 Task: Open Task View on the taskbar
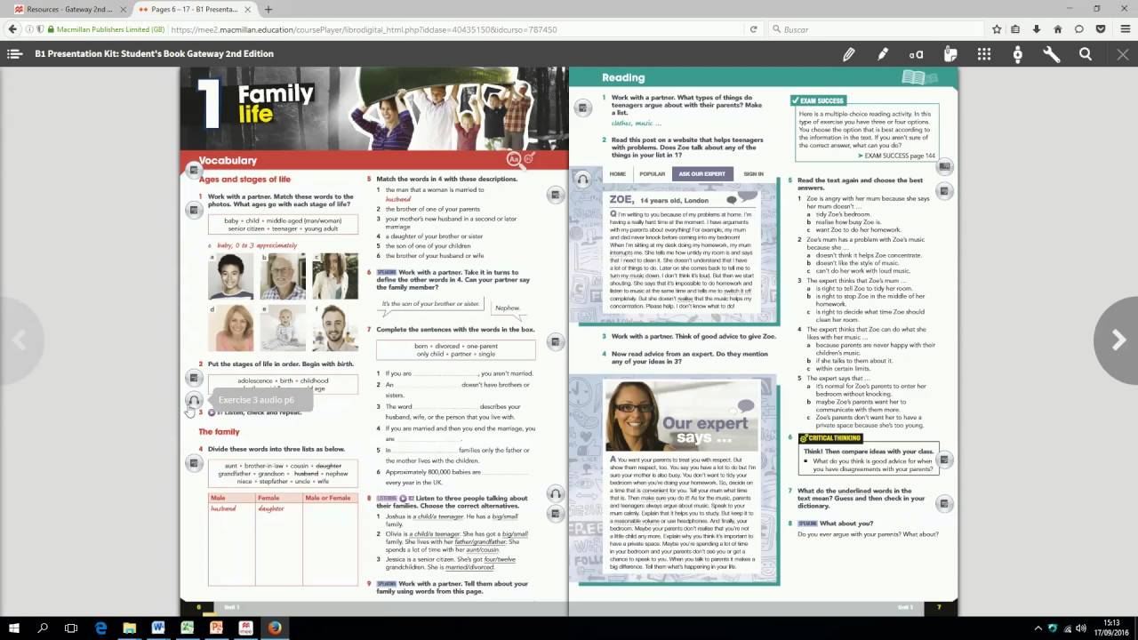click(x=71, y=628)
